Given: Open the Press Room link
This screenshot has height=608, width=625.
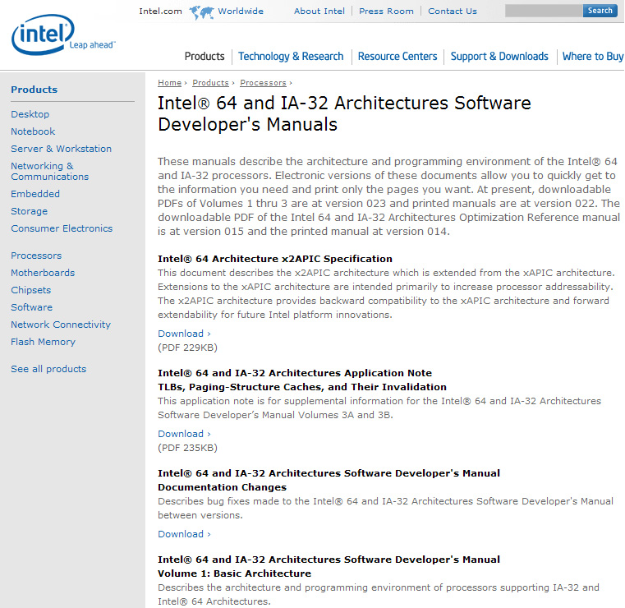Looking at the screenshot, I should point(386,12).
